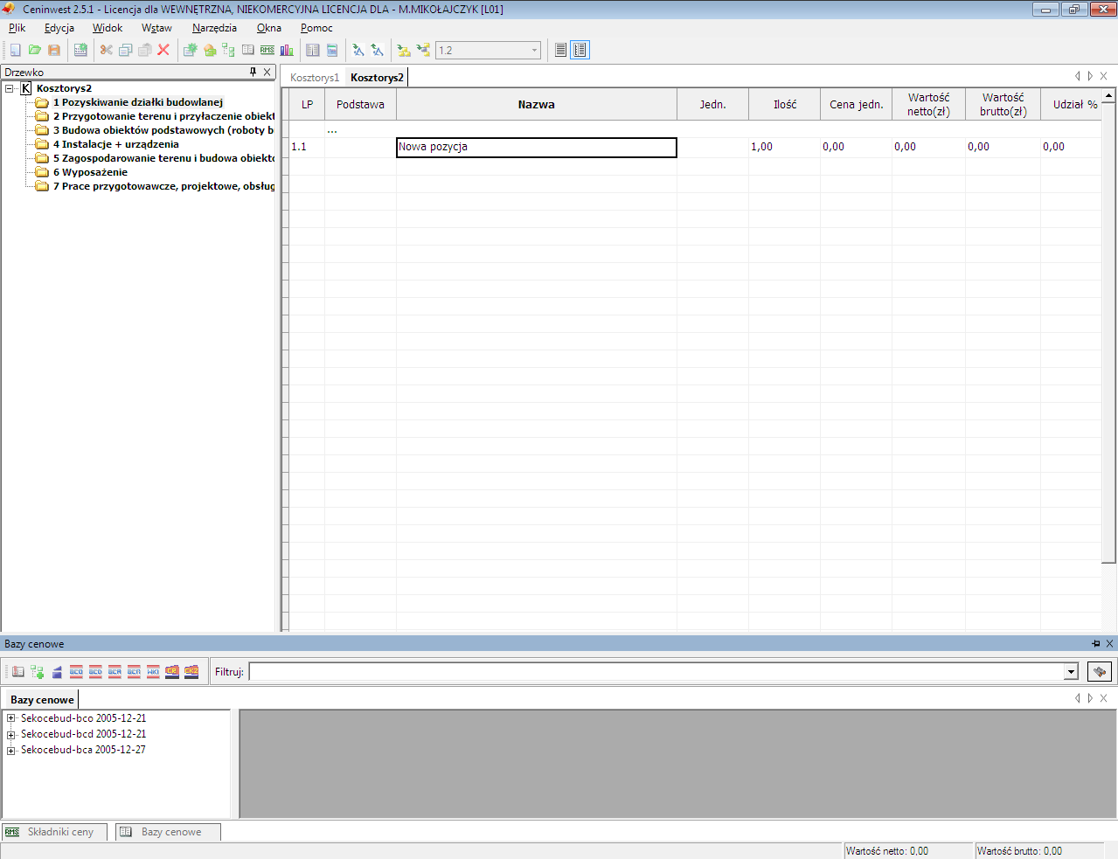Image resolution: width=1118 pixels, height=859 pixels.
Task: Click the add tree node plus icon in Bazy cenowe
Action: click(38, 672)
